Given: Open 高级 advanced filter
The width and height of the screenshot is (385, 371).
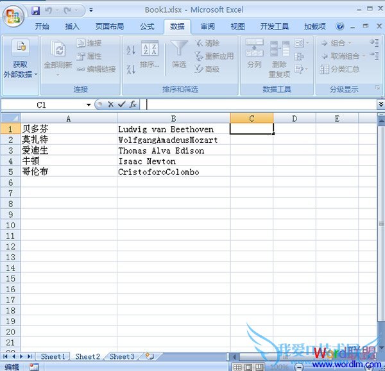Looking at the screenshot, I should [207, 69].
